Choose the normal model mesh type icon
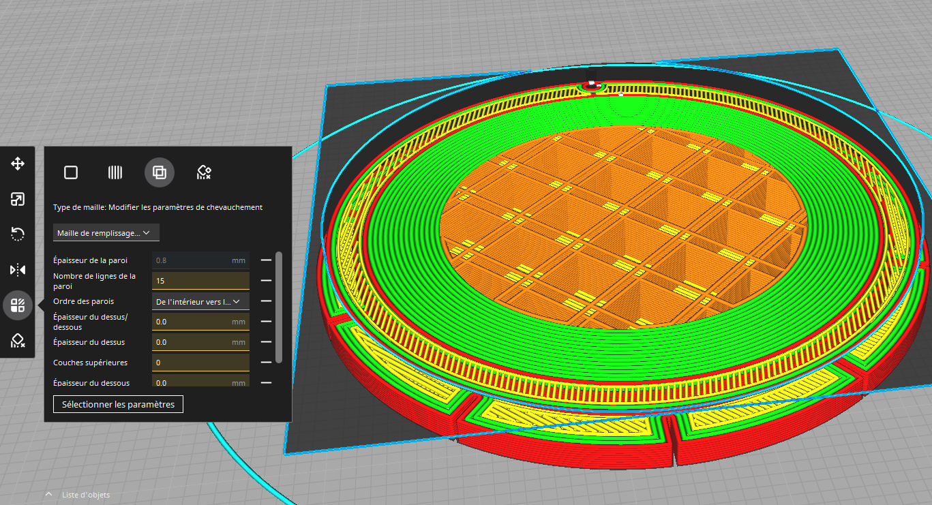932x505 pixels. coord(71,172)
